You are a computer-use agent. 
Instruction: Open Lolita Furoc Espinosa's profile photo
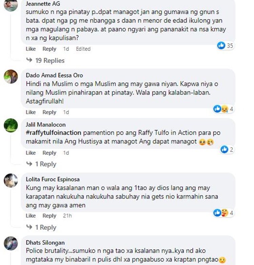pos(11,180)
